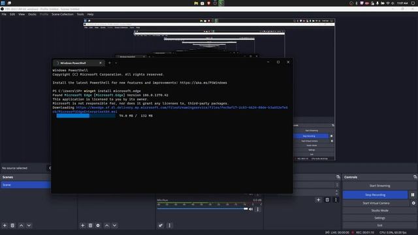Image resolution: width=418 pixels, height=235 pixels.
Task: Open the File menu in OBS
Action: pyautogui.click(x=4, y=14)
